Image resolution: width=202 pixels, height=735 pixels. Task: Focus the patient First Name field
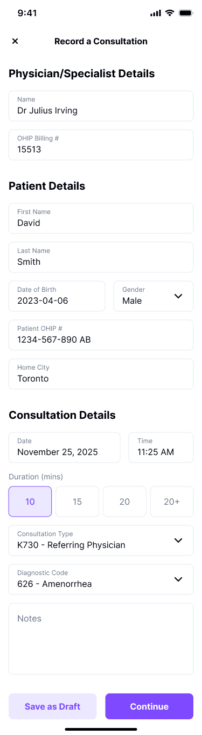tap(101, 218)
